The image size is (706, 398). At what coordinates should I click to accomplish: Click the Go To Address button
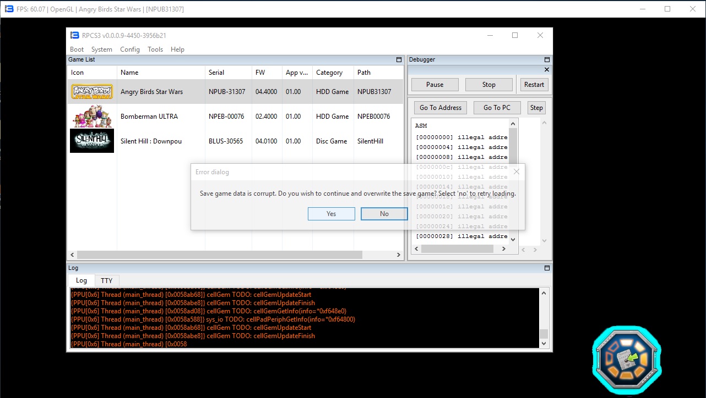click(x=441, y=108)
